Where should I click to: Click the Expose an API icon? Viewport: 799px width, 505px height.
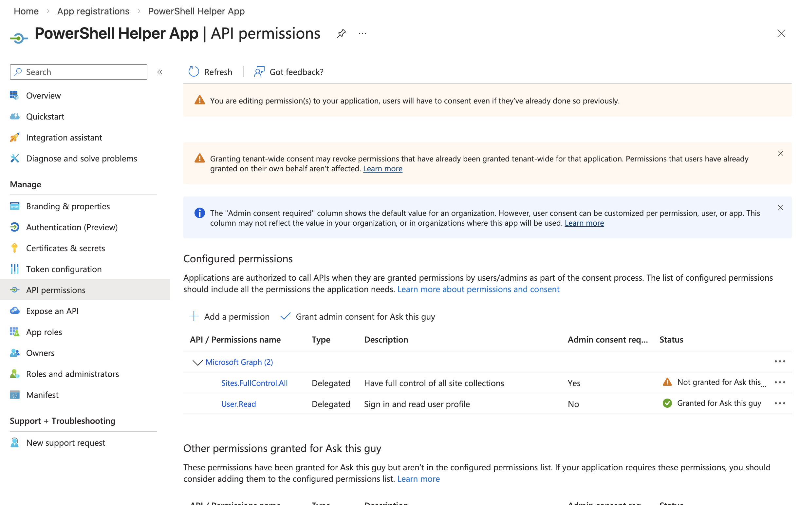point(15,311)
